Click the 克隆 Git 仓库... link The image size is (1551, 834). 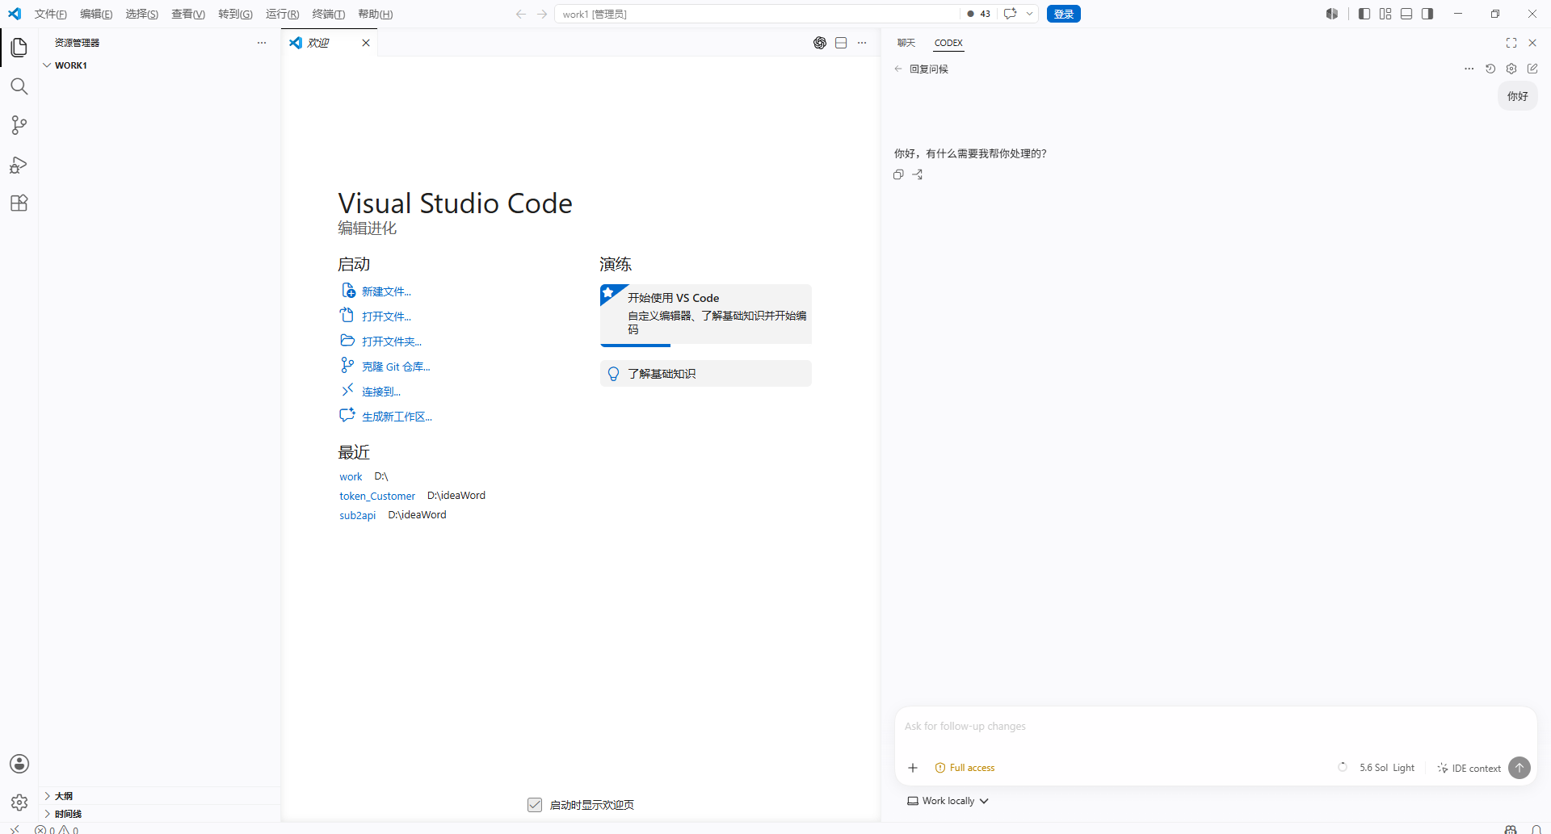pos(396,367)
